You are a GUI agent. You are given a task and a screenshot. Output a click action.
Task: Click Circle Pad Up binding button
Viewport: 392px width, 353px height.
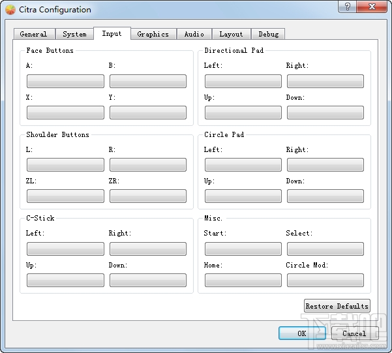pos(243,196)
